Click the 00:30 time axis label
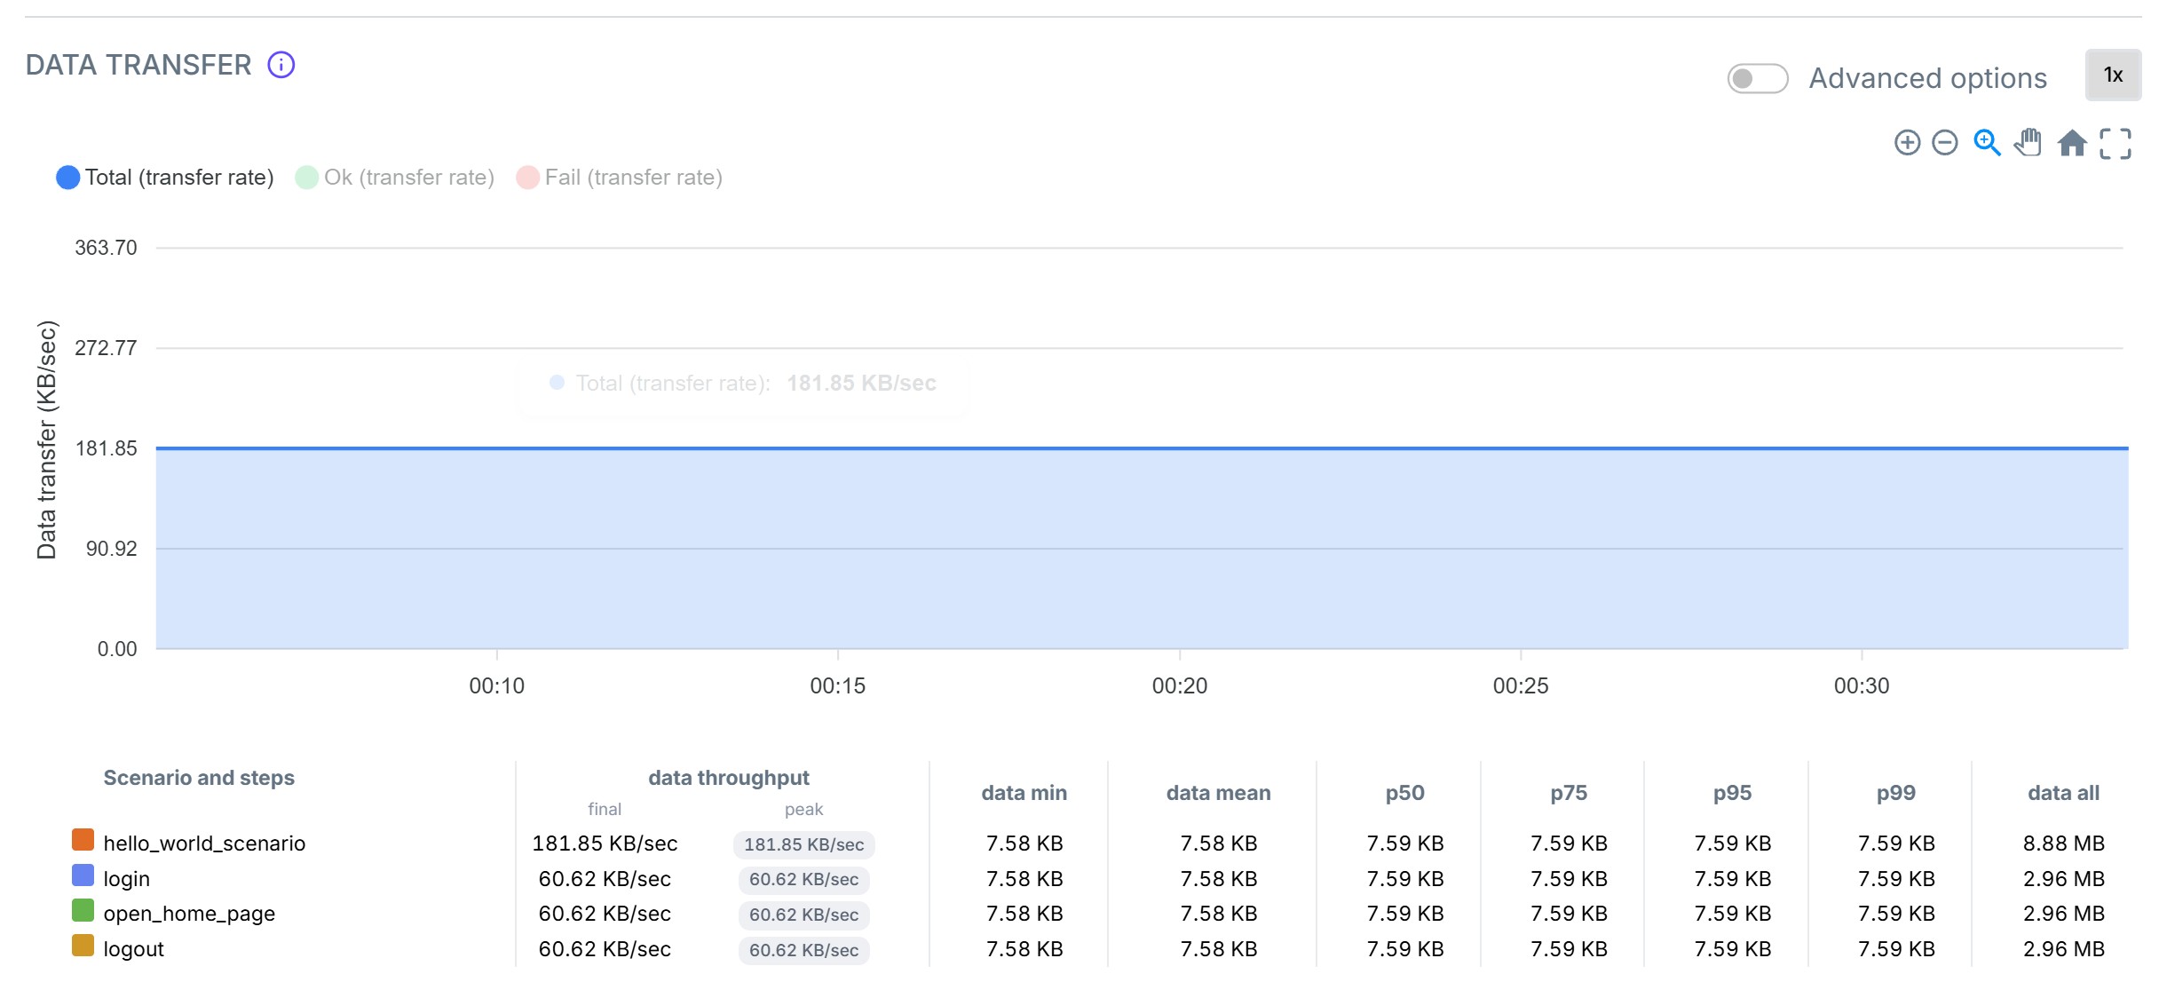Screen dimensions: 2159x982 point(1862,685)
